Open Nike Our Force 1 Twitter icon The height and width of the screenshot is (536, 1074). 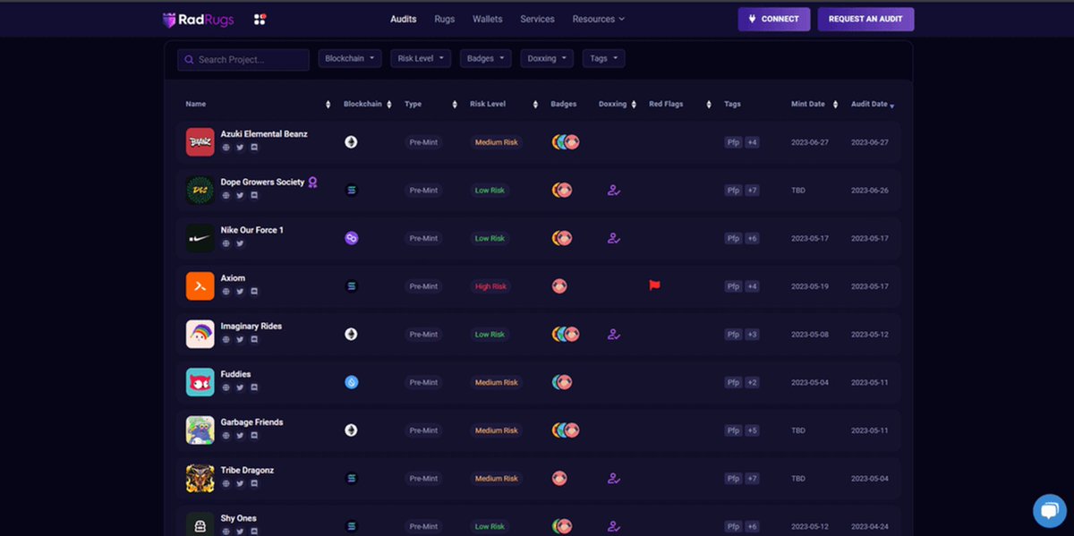(240, 243)
